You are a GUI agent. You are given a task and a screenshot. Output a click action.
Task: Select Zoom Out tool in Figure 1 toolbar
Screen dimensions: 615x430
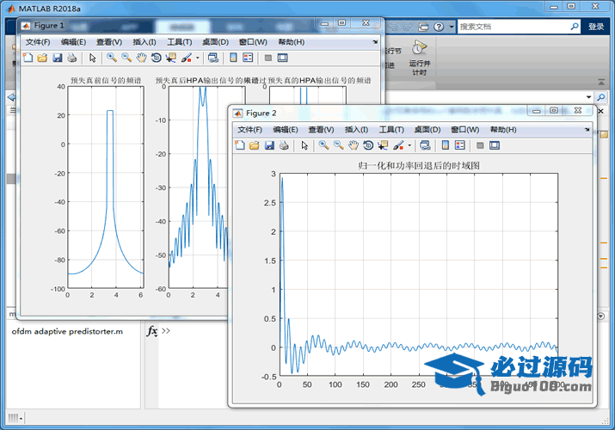coord(126,58)
